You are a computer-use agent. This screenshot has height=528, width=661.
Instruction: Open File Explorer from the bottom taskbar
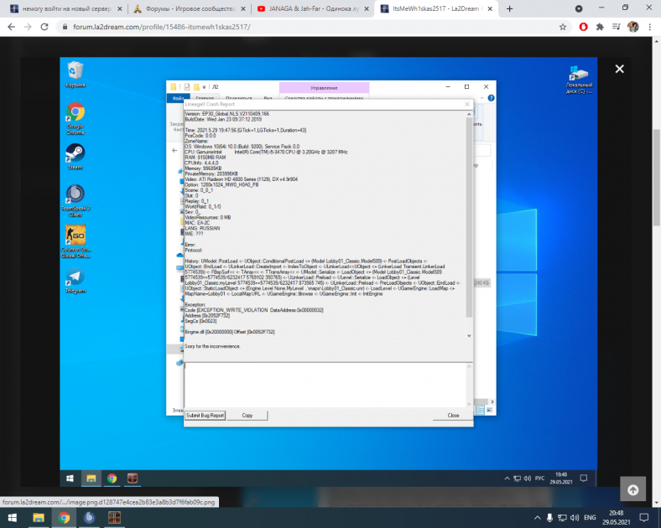click(x=39, y=517)
